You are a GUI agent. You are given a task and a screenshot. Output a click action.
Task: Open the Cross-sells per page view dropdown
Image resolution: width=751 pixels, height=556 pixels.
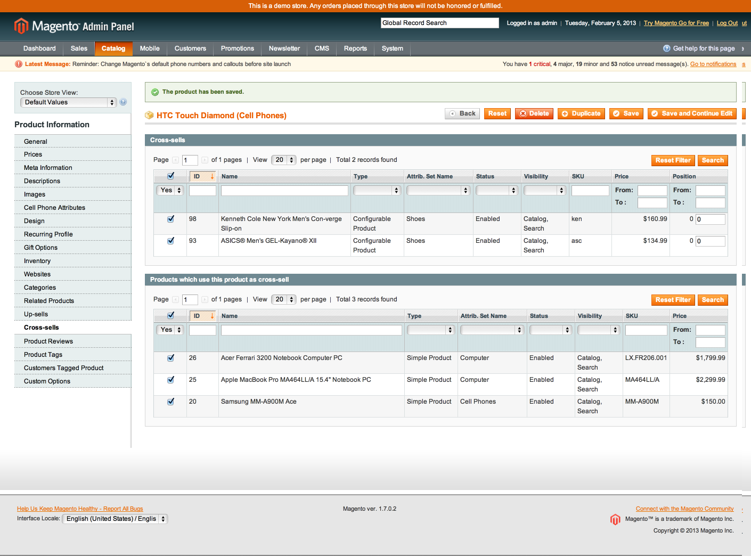(283, 160)
